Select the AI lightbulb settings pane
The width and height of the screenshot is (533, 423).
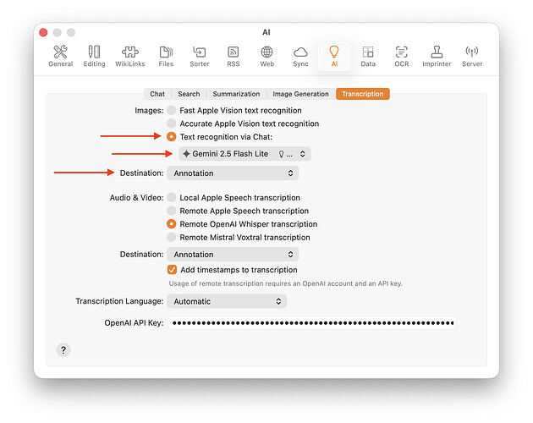pyautogui.click(x=334, y=57)
